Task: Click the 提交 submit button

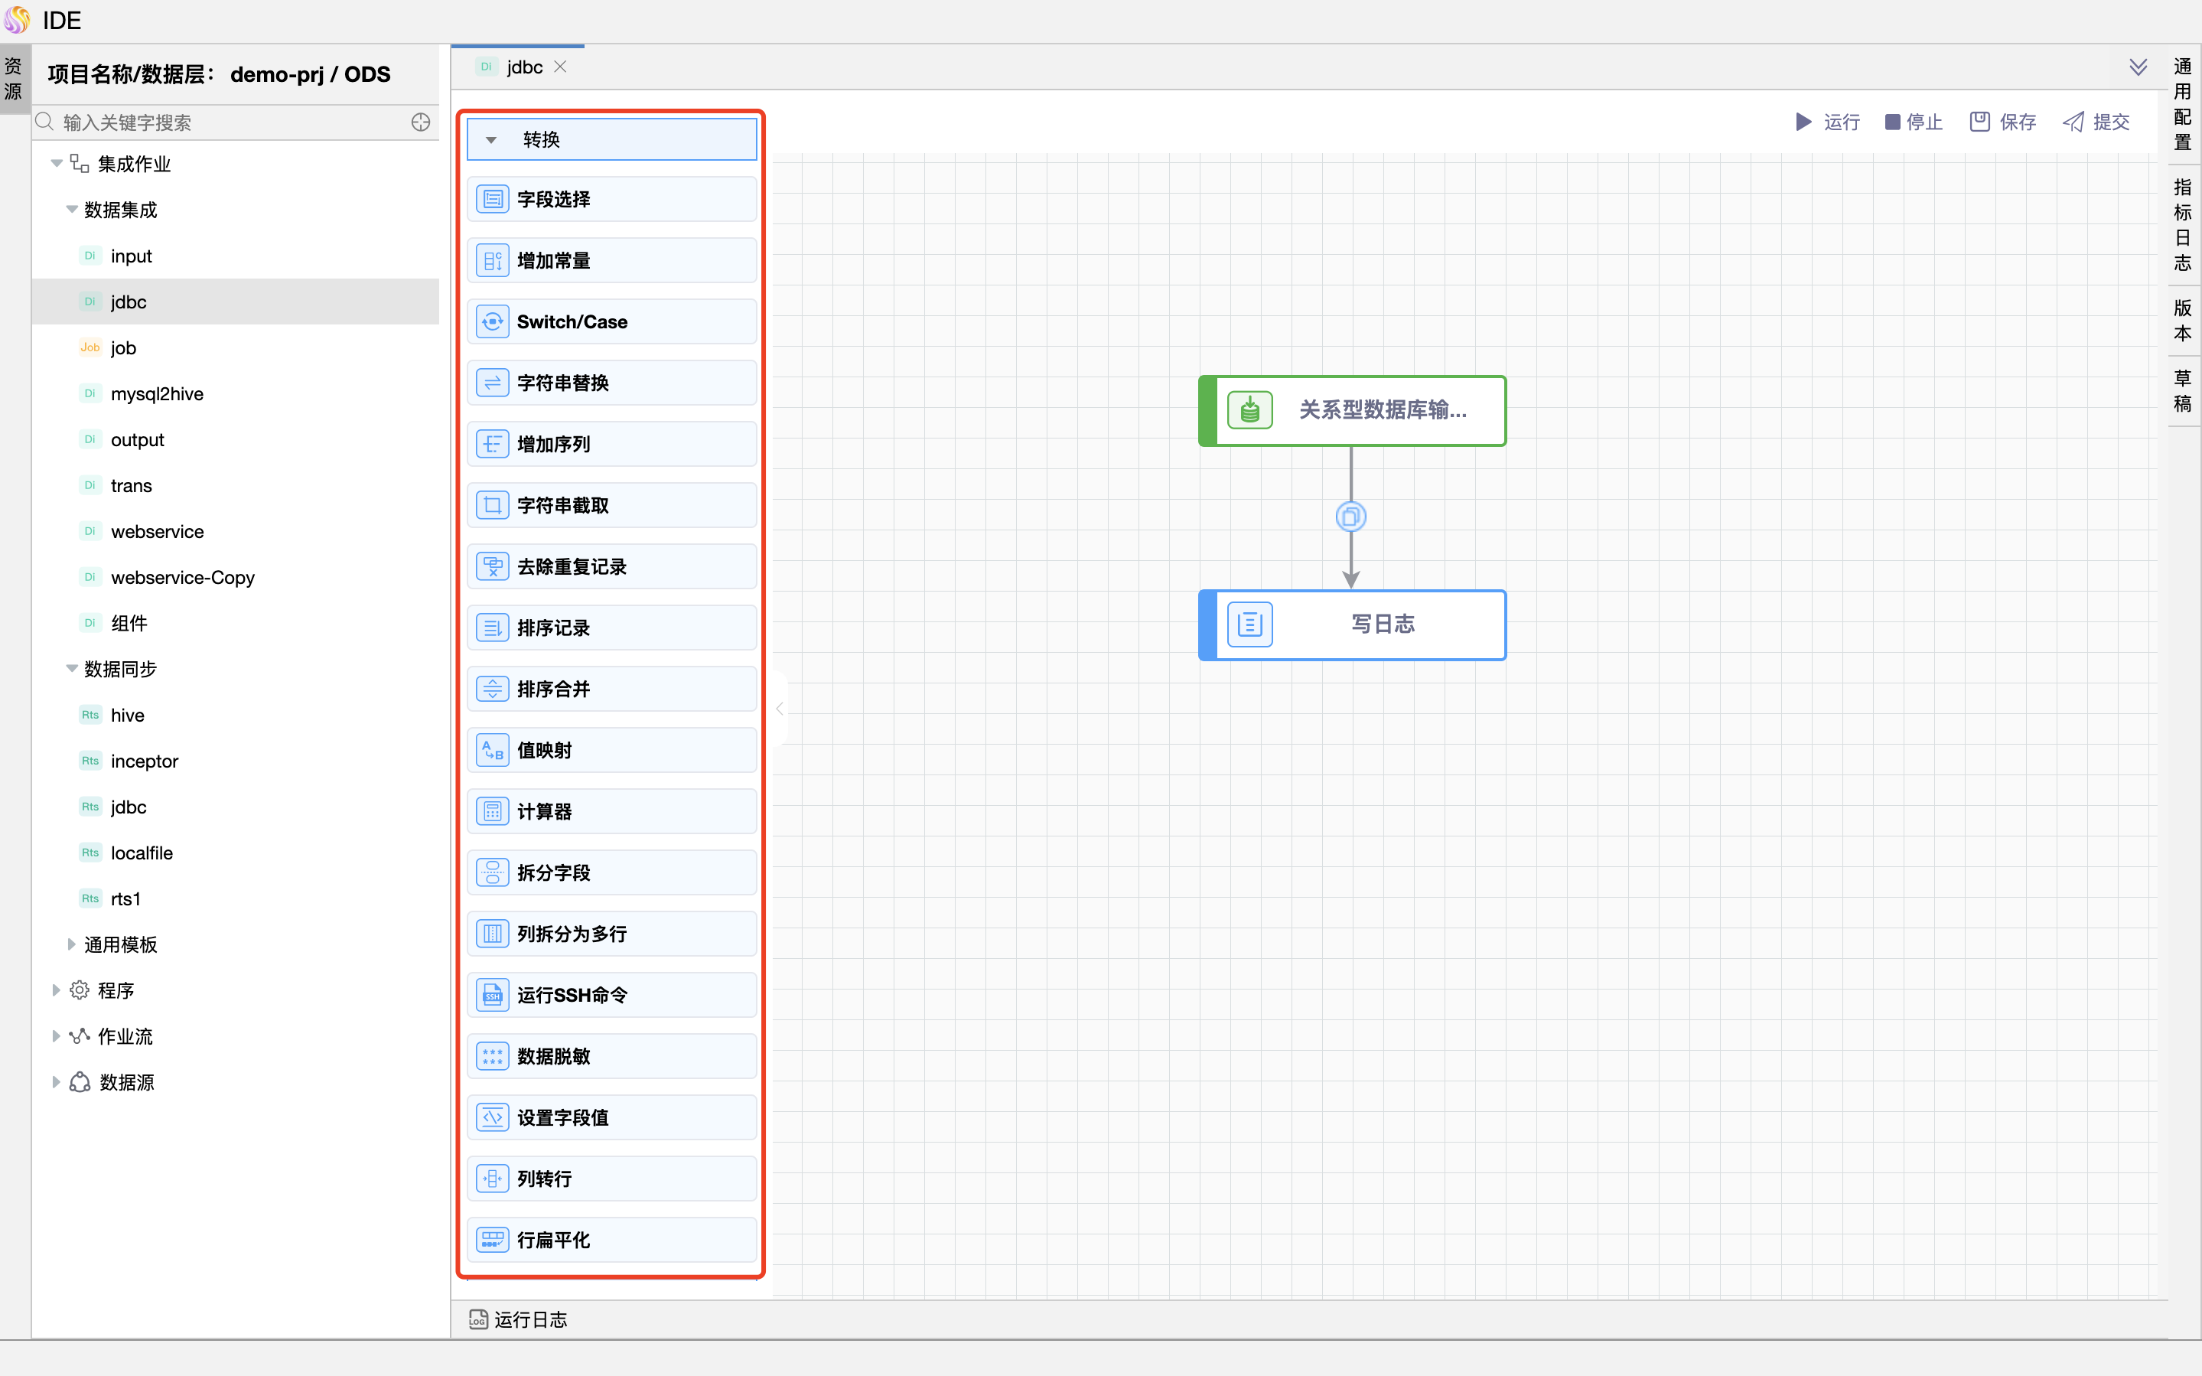Action: coord(2096,122)
